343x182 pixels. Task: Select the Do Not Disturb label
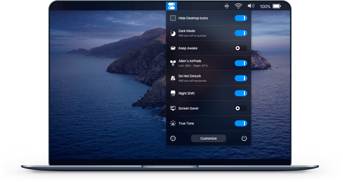[x=190, y=76]
